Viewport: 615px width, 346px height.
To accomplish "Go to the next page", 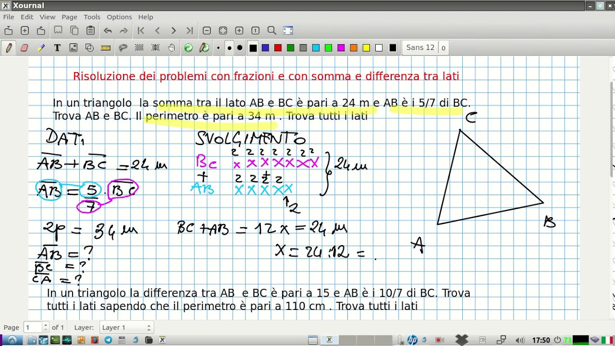I will point(173,31).
